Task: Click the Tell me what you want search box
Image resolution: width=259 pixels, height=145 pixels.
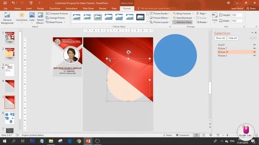Action: pyautogui.click(x=155, y=8)
